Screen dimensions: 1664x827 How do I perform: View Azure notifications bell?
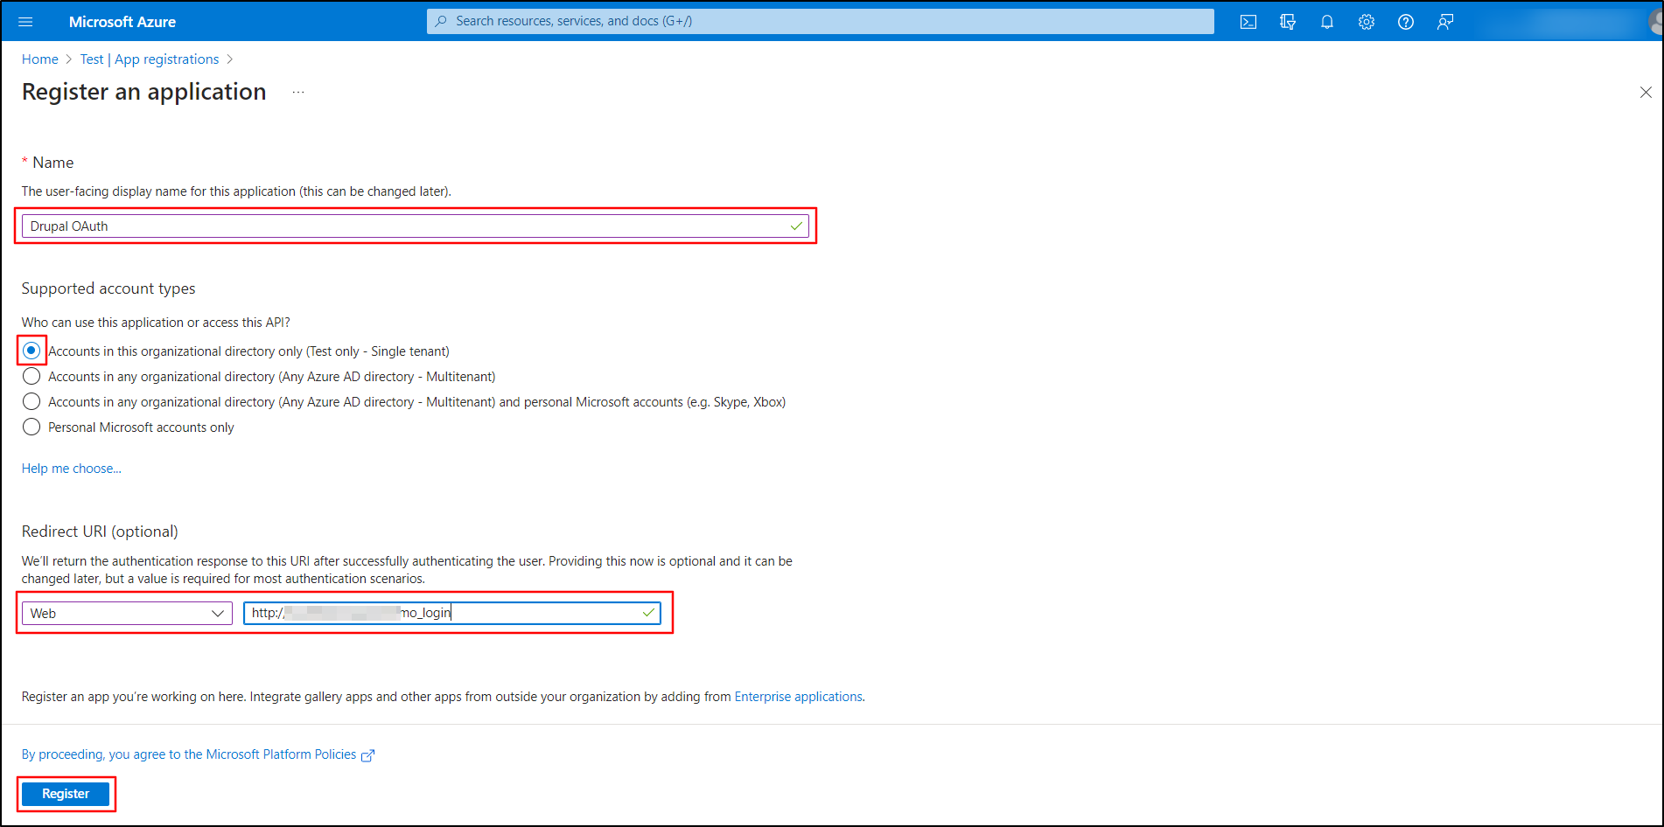[1327, 21]
